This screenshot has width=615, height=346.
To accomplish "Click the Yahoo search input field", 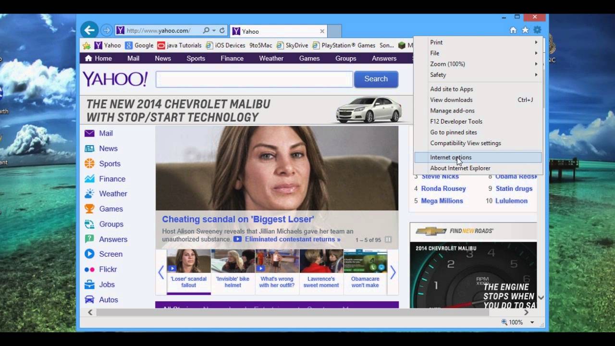I will tap(254, 79).
